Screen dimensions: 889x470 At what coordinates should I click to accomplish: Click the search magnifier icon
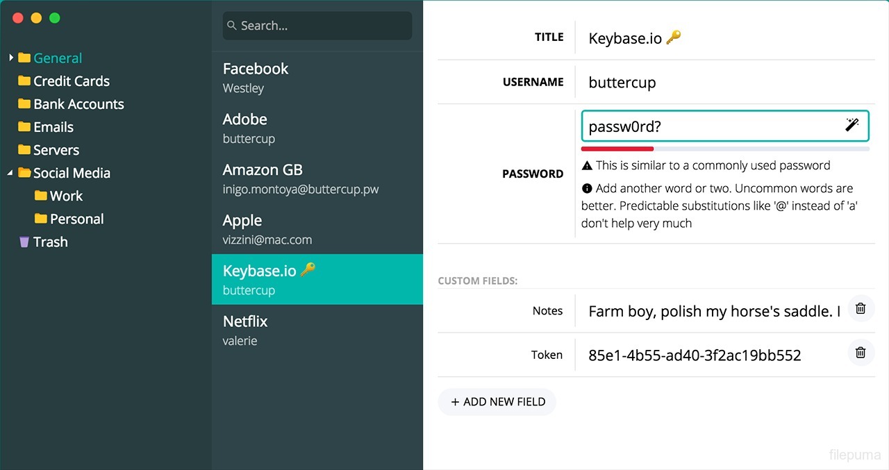click(232, 26)
